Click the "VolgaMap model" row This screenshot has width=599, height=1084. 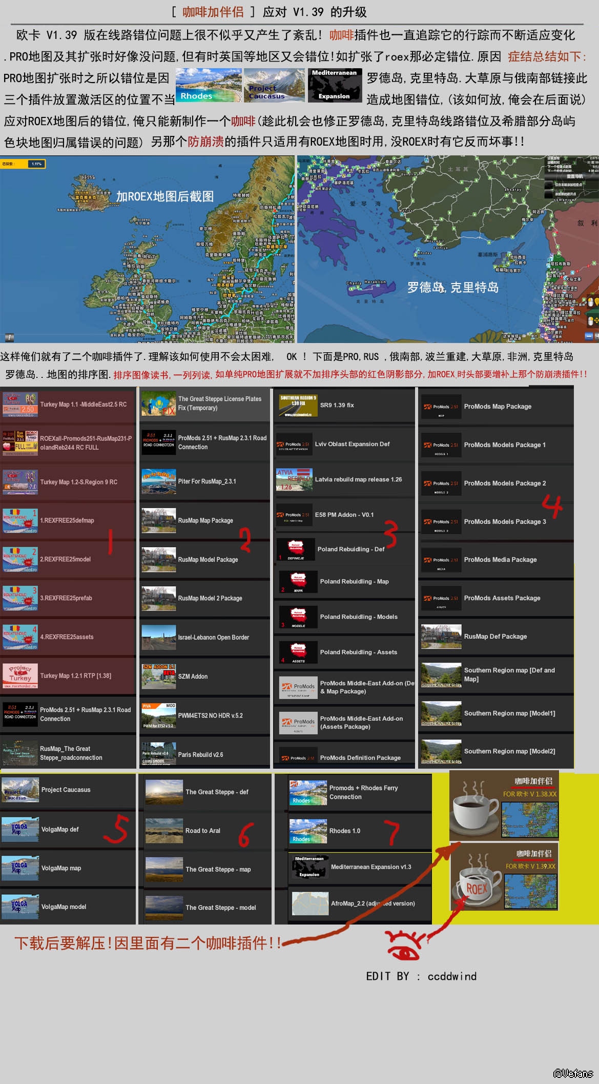[68, 907]
